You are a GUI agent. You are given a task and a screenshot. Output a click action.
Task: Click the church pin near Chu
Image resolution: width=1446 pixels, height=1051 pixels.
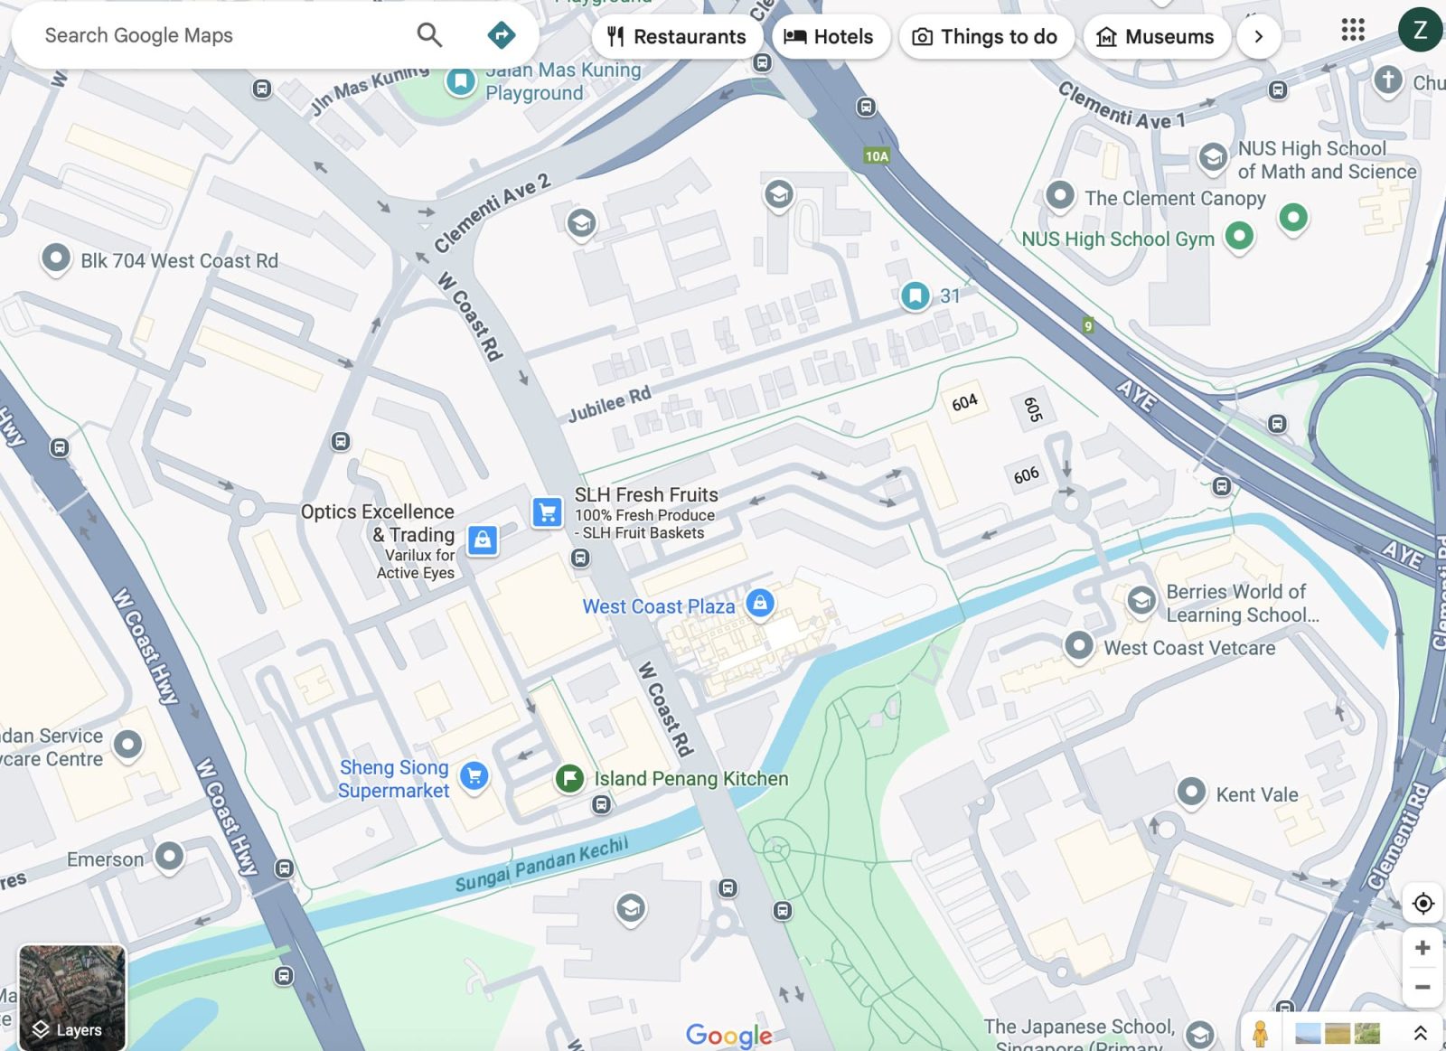point(1388,80)
